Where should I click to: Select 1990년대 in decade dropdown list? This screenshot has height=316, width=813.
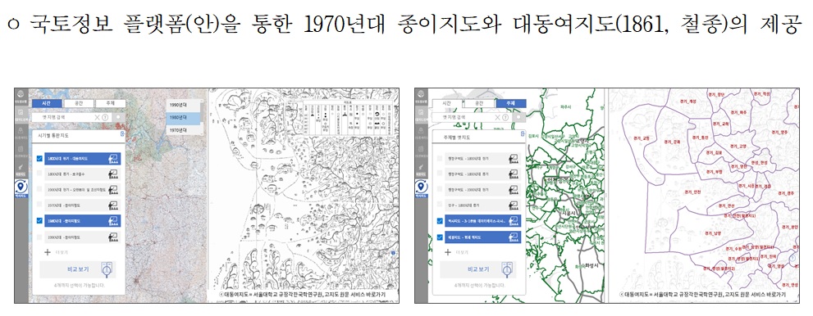(x=183, y=105)
